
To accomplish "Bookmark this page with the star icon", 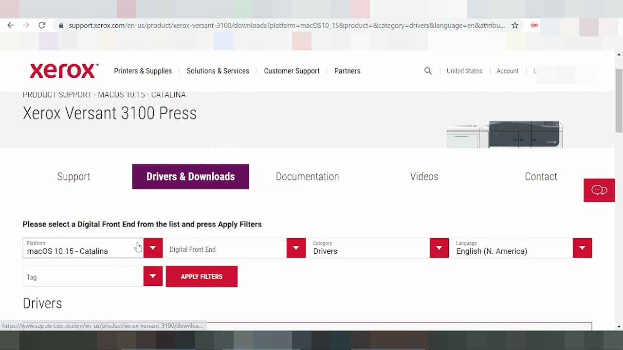I will [x=515, y=25].
